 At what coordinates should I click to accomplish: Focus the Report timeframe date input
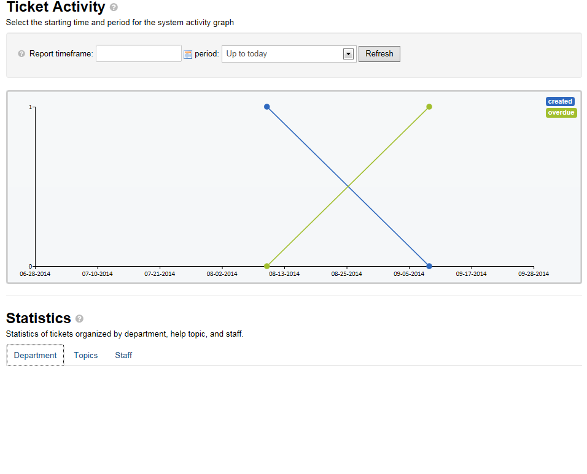tap(139, 54)
